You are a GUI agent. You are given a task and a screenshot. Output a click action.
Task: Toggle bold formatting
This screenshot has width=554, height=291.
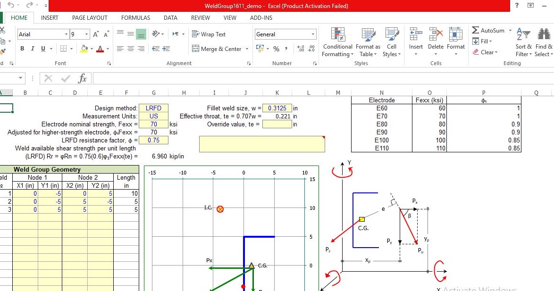(x=22, y=49)
